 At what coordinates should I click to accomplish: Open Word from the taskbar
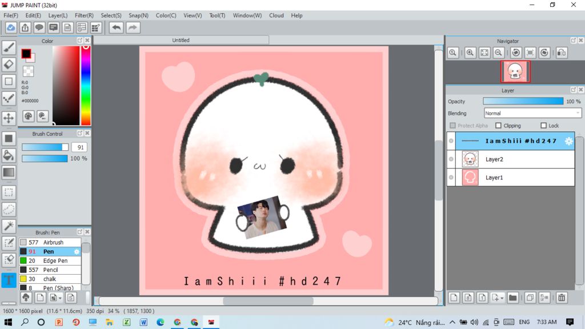[143, 322]
